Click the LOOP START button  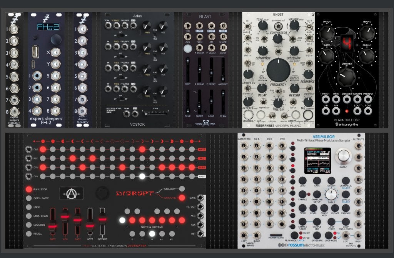point(331,221)
